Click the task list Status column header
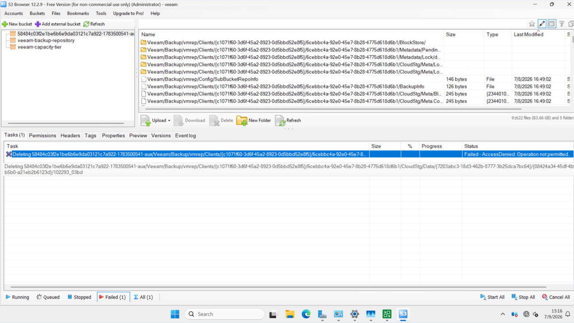 [517, 146]
